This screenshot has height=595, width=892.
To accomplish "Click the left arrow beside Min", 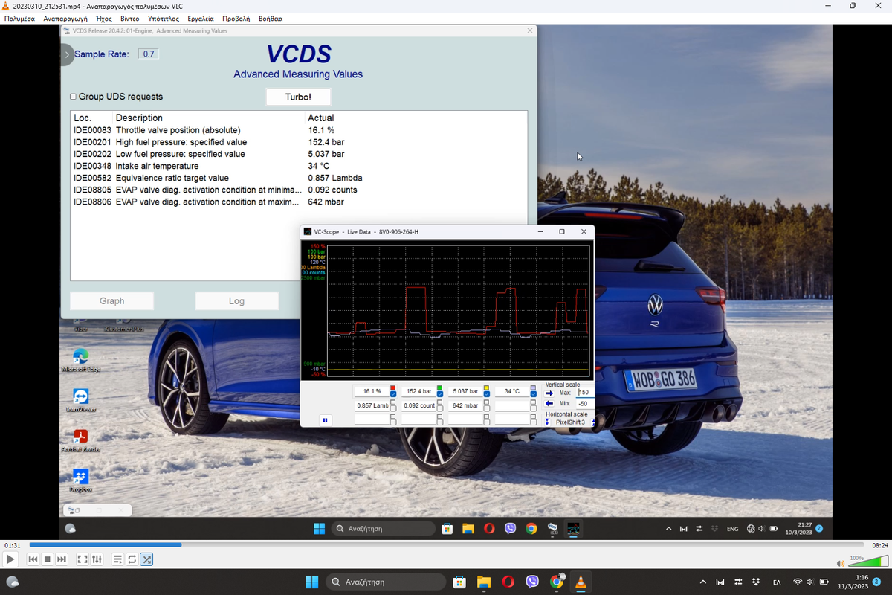I will click(x=549, y=404).
